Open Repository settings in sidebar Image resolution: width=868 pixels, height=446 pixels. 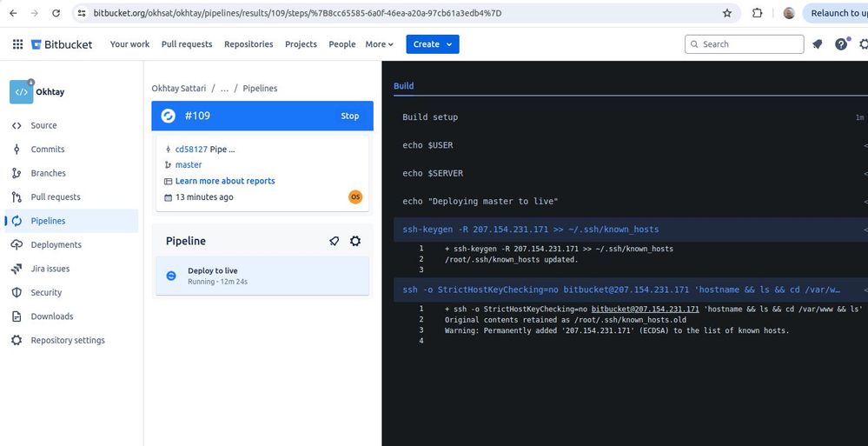[68, 340]
